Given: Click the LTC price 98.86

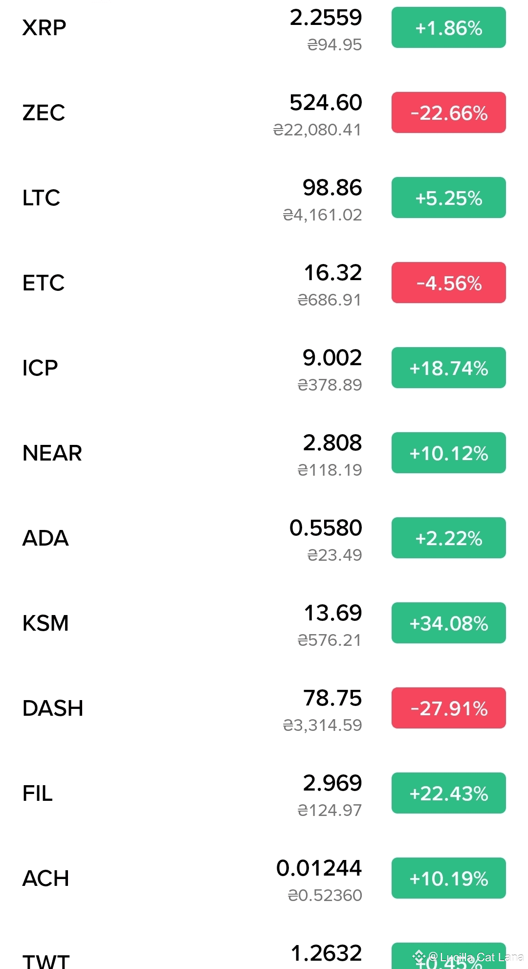Looking at the screenshot, I should pyautogui.click(x=332, y=188).
